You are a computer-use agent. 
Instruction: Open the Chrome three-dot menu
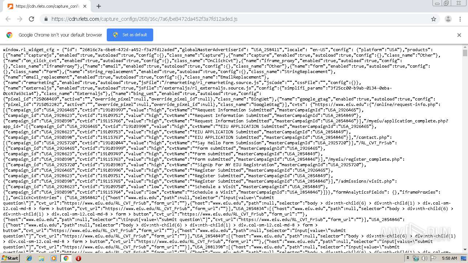[460, 19]
